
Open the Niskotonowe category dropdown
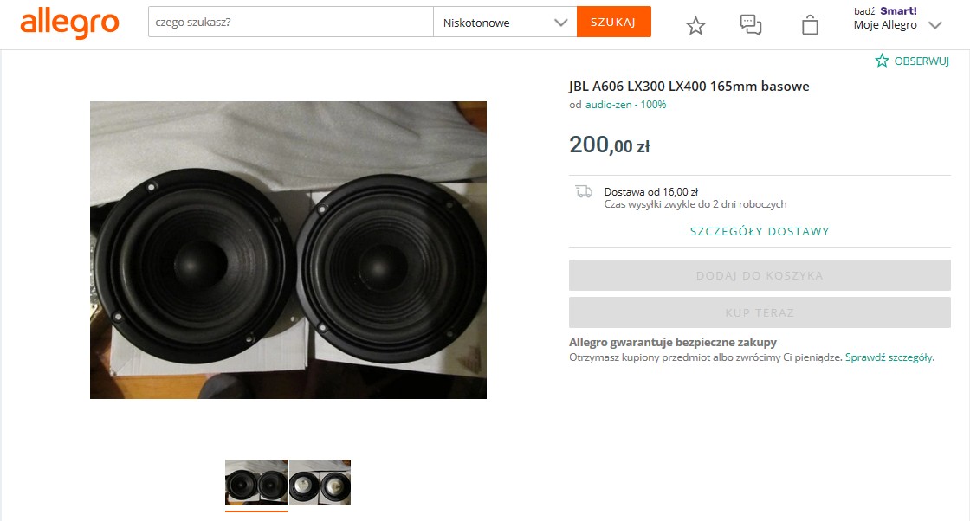pos(505,23)
